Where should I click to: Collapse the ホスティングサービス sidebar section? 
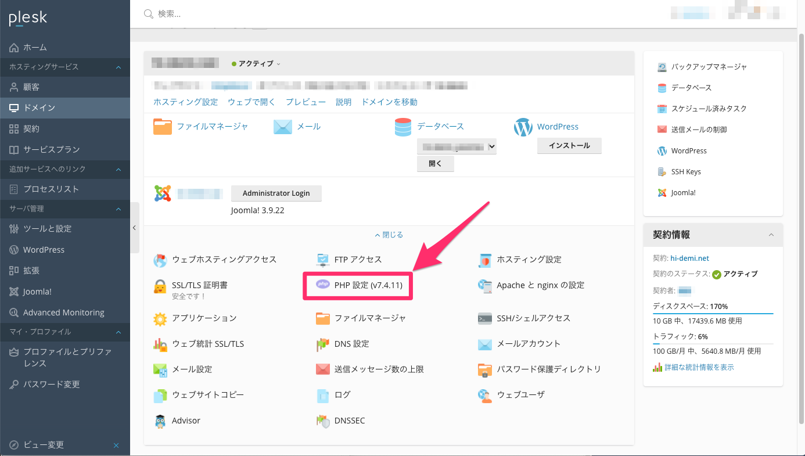(x=118, y=67)
